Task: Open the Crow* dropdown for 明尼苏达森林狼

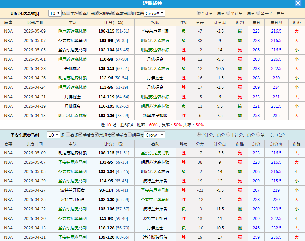Action: click(x=155, y=13)
